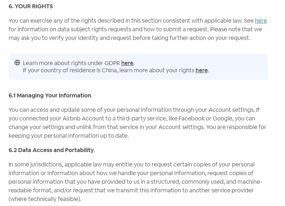
Task: Click the text "Learn more about rights under"
Action: (63, 63)
